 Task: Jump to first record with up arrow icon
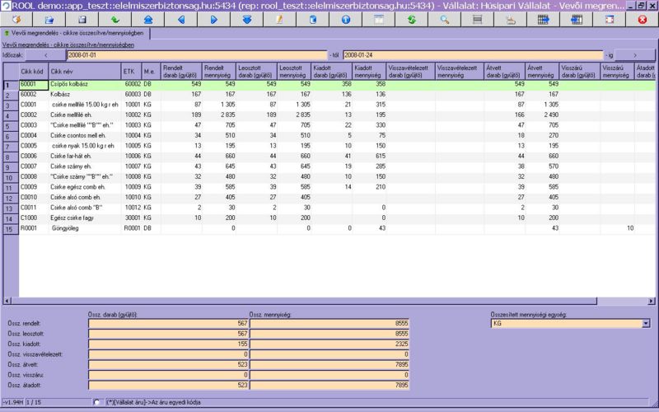[147, 19]
